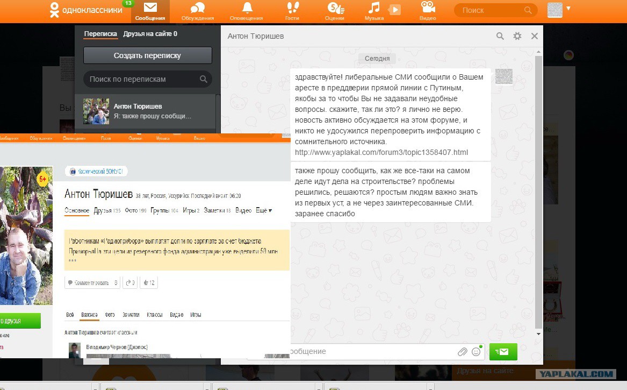Screen dimensions: 627x390
Task: Switch to the Переписка tab
Action: coord(100,34)
